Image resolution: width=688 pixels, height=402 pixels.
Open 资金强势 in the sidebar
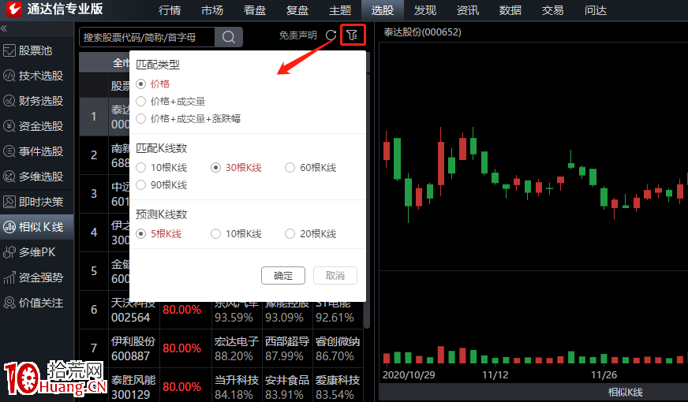[x=36, y=277]
